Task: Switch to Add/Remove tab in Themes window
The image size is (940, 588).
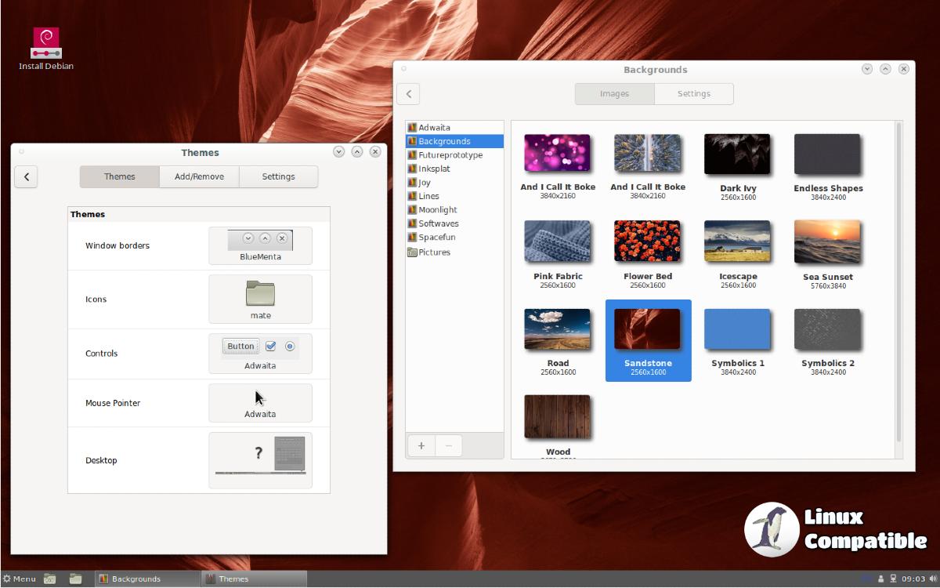Action: pyautogui.click(x=199, y=176)
